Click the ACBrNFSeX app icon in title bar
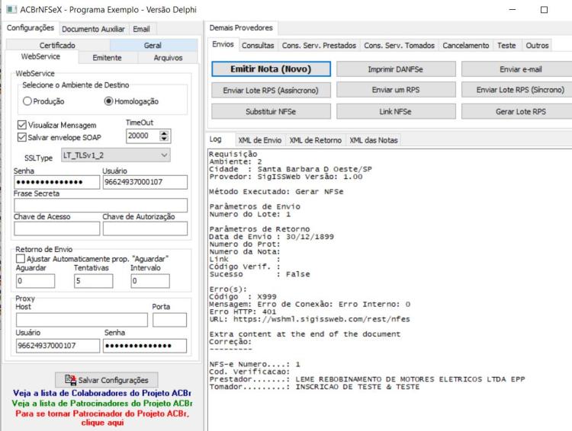Screen dimensions: 572x431 11,9
